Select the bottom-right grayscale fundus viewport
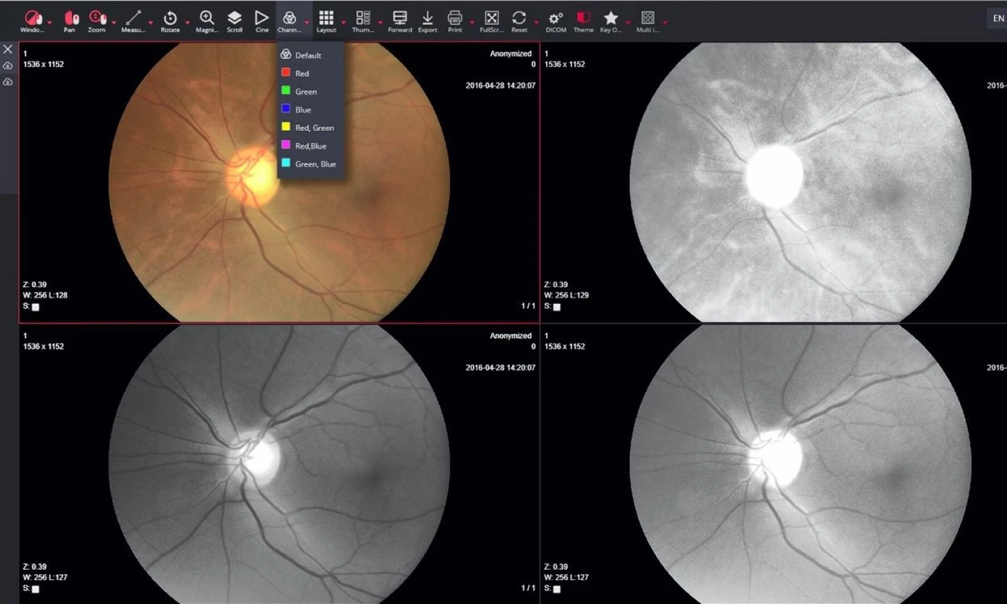Viewport: 1007px width, 604px height. pyautogui.click(x=773, y=464)
